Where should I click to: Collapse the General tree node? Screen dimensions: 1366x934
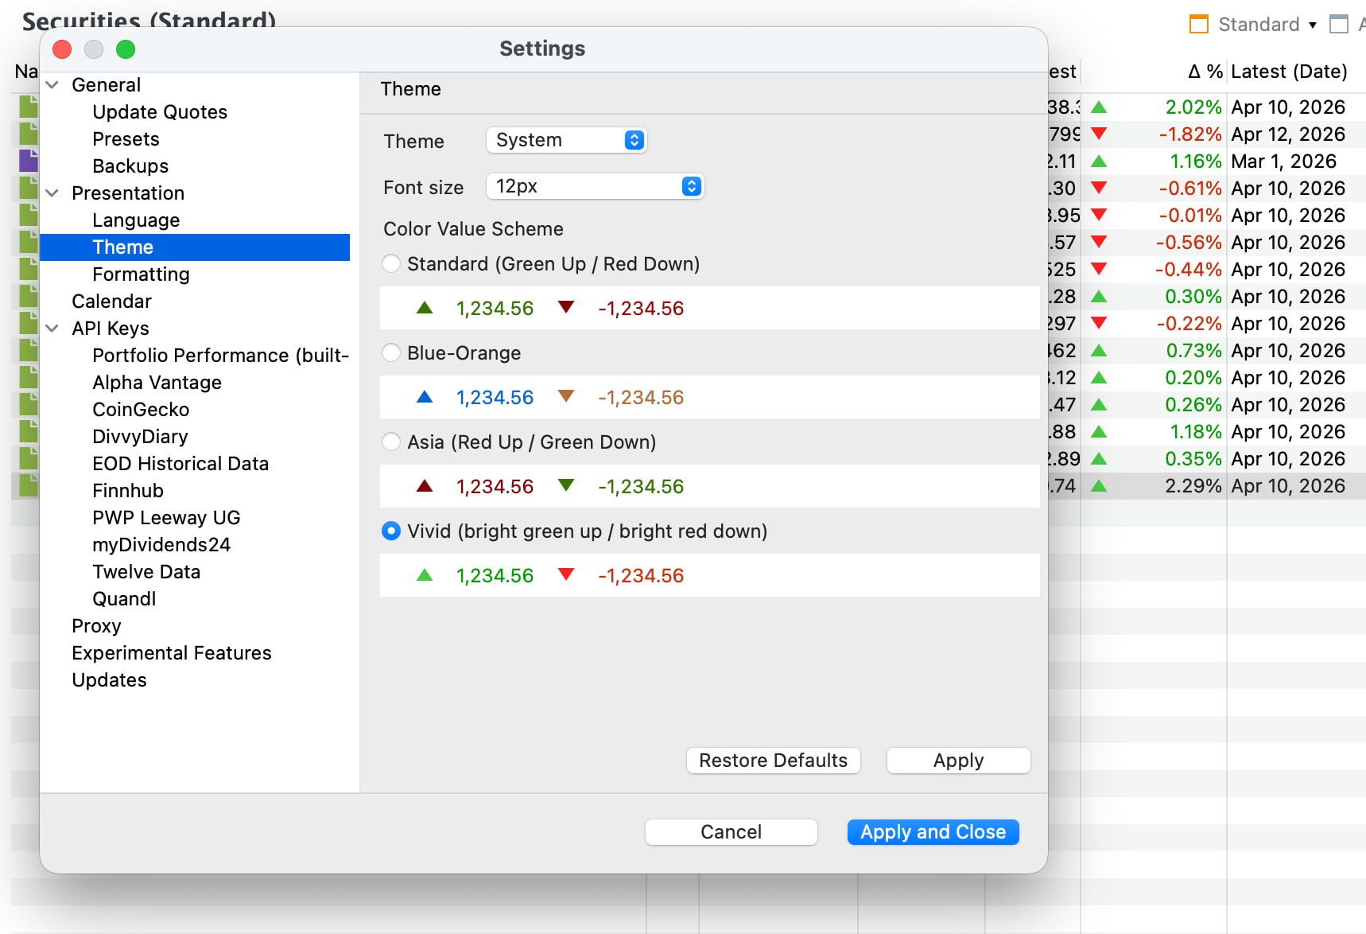point(52,84)
